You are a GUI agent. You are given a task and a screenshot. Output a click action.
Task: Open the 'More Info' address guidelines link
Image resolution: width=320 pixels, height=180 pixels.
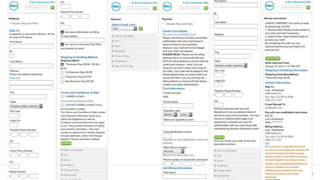coord(15,78)
